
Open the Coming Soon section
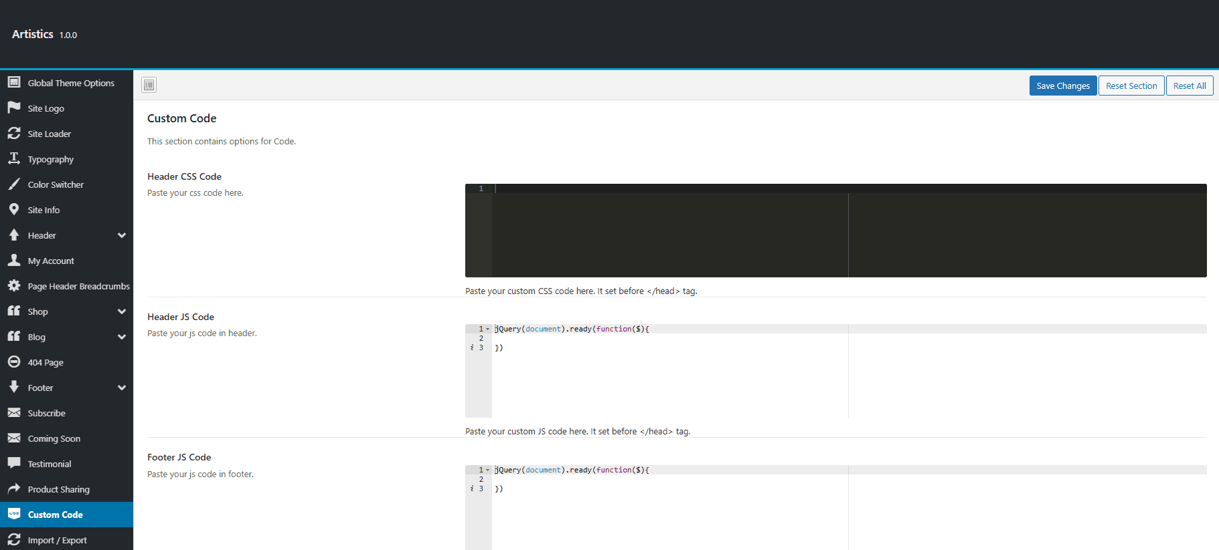[x=66, y=438]
